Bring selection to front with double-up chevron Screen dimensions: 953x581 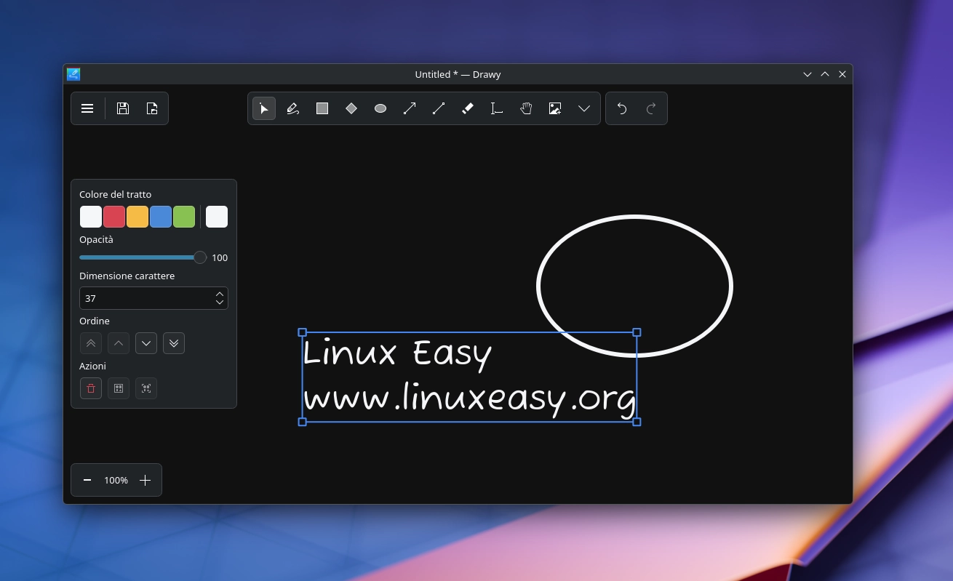pos(91,343)
